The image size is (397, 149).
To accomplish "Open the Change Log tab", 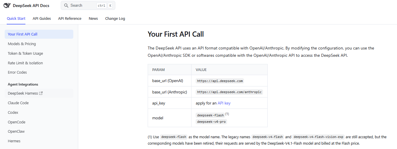I will coord(115,18).
